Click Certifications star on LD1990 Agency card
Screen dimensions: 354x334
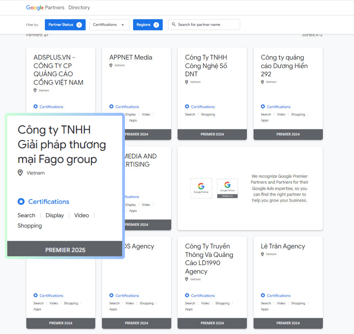click(187, 295)
